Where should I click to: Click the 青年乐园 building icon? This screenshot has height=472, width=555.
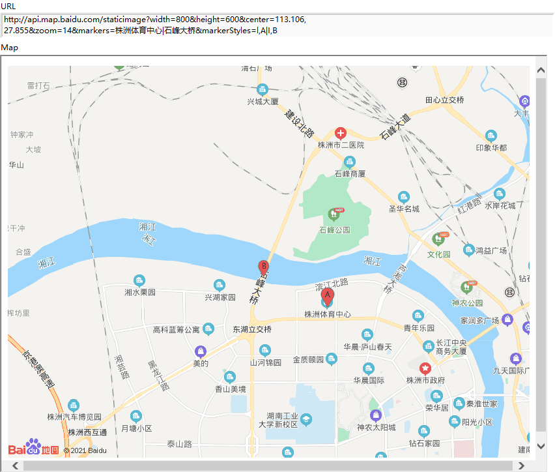(418, 316)
